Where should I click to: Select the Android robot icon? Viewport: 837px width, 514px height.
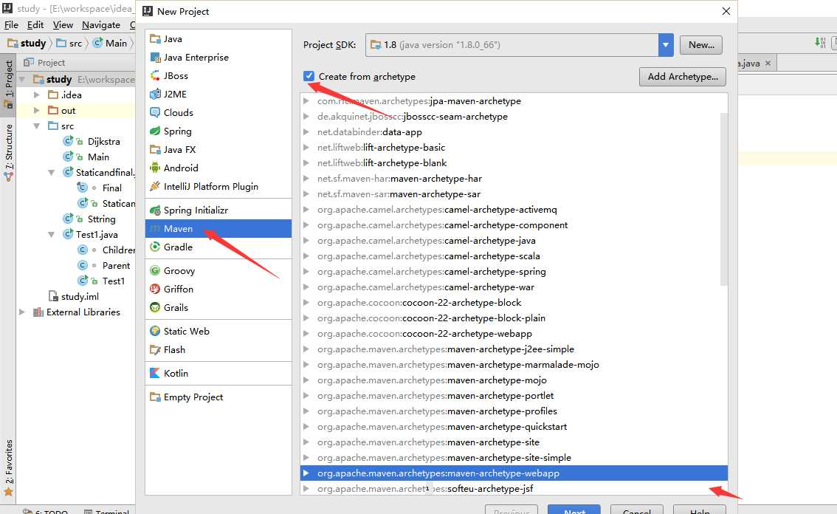(155, 168)
